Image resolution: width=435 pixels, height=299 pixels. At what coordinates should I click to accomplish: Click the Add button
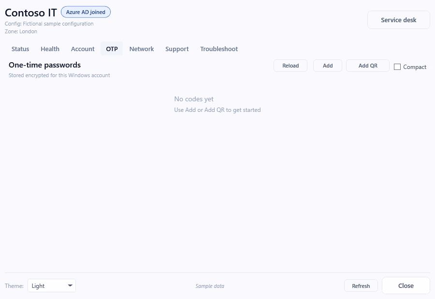pyautogui.click(x=328, y=66)
